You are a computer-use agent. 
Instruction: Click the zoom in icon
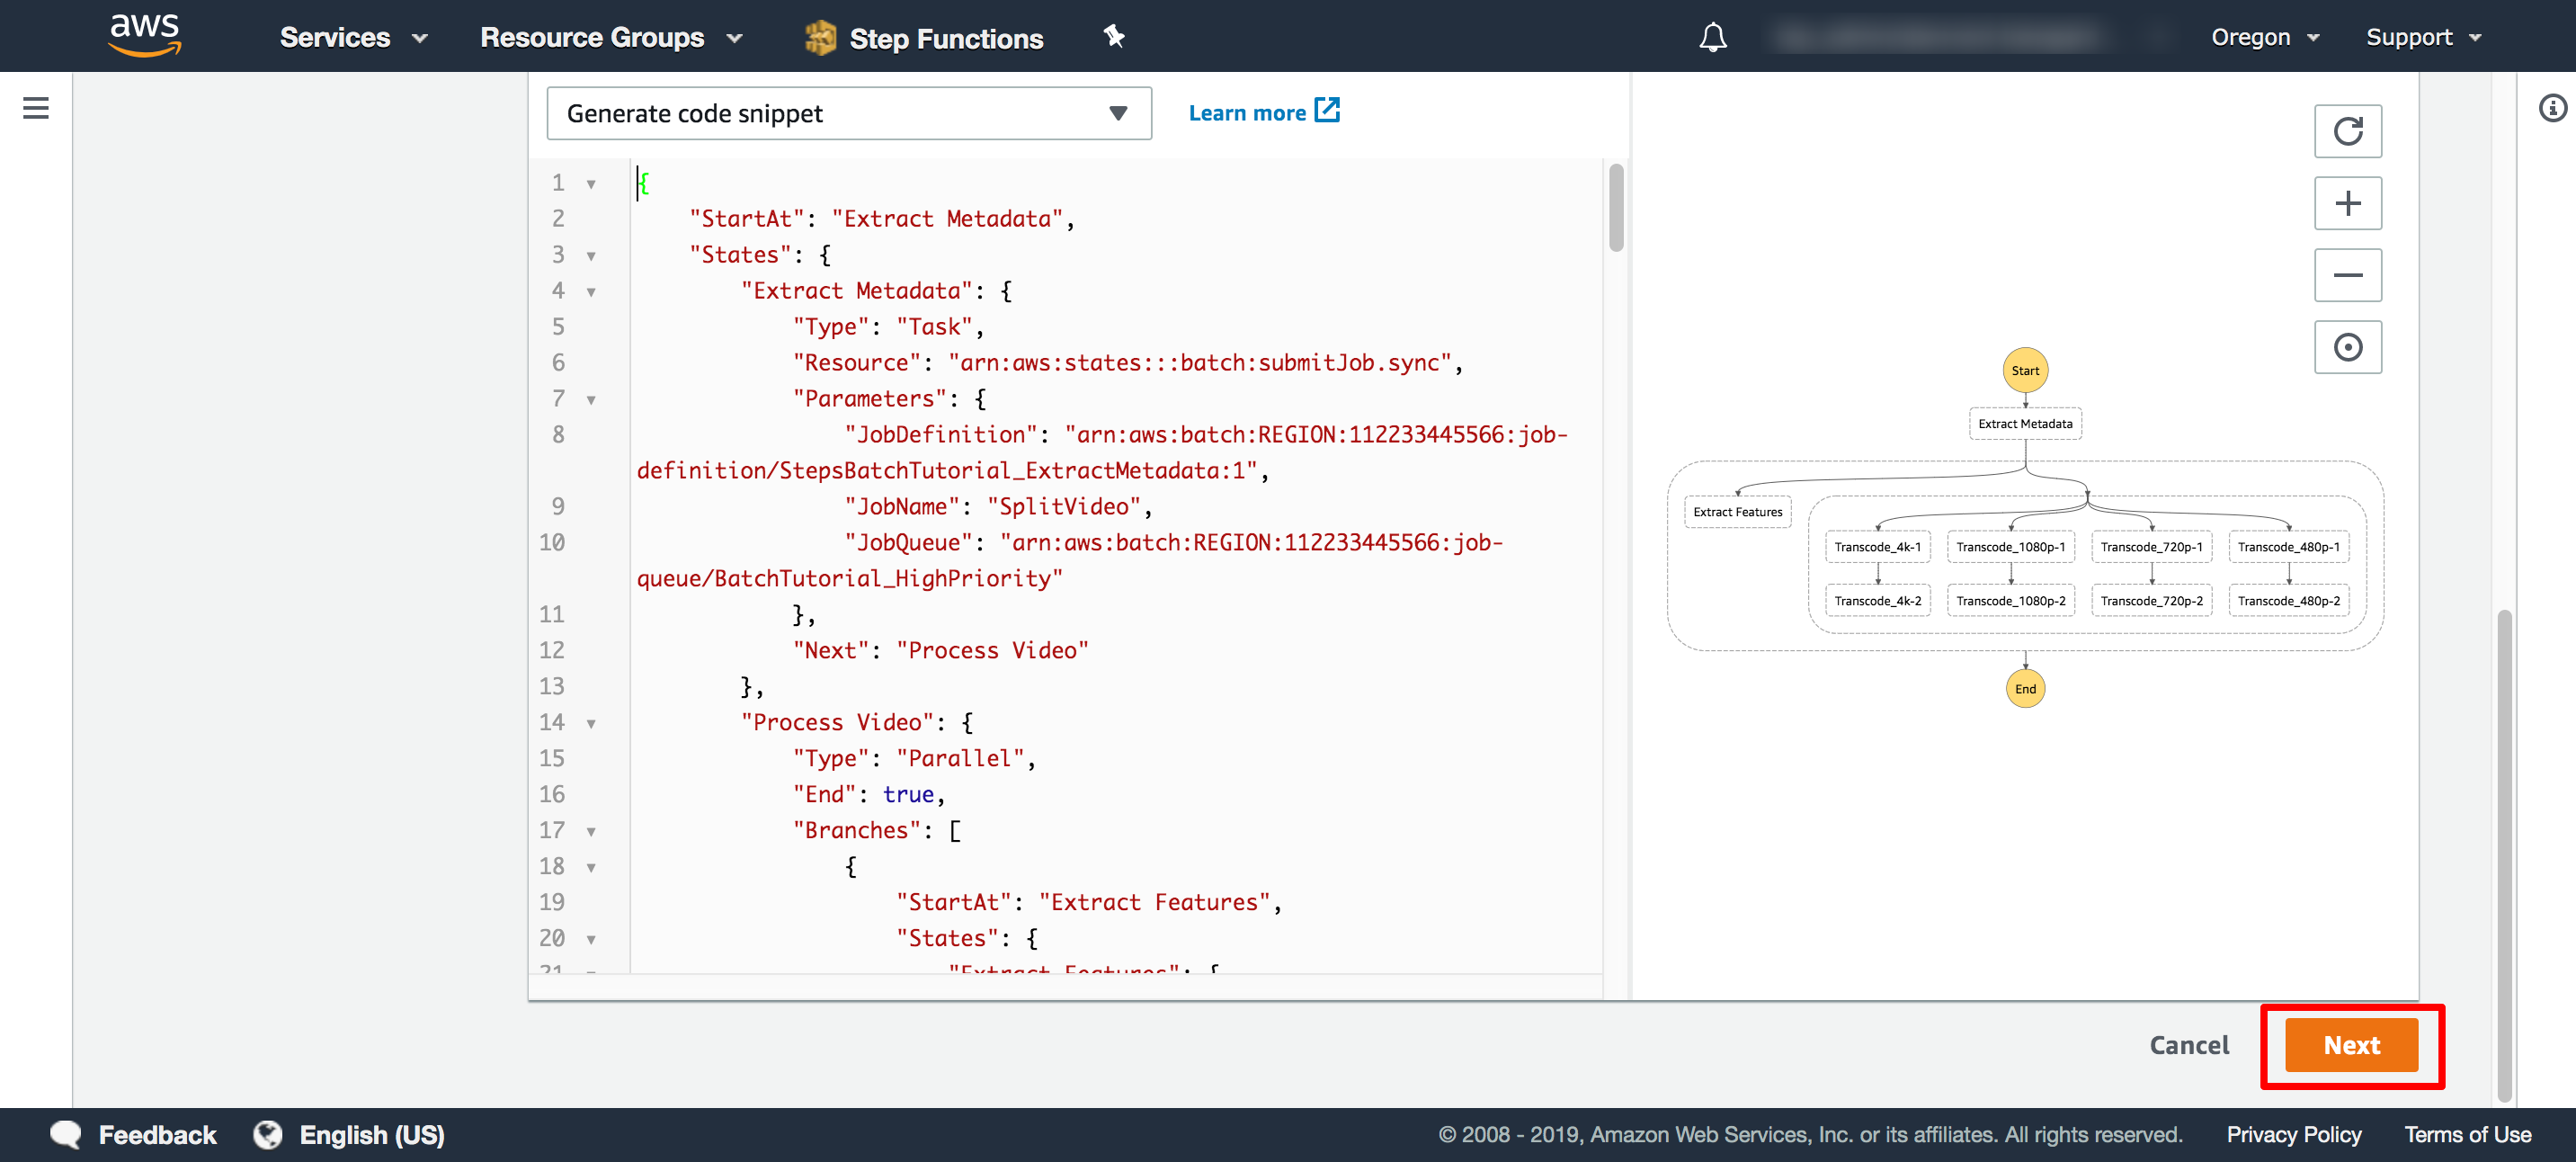2349,202
